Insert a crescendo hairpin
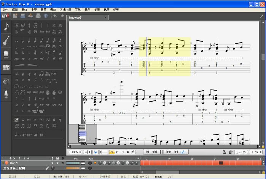266x179 pixels. tap(20, 65)
